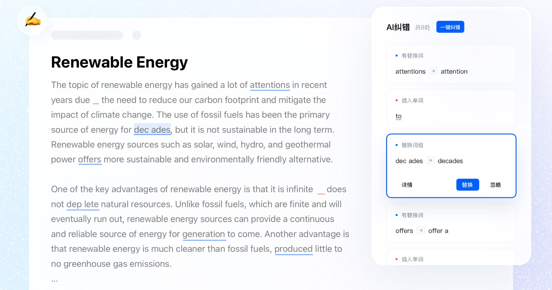This screenshot has width=552, height=290.
Task: Click the 忽略 ignore button
Action: coord(495,185)
